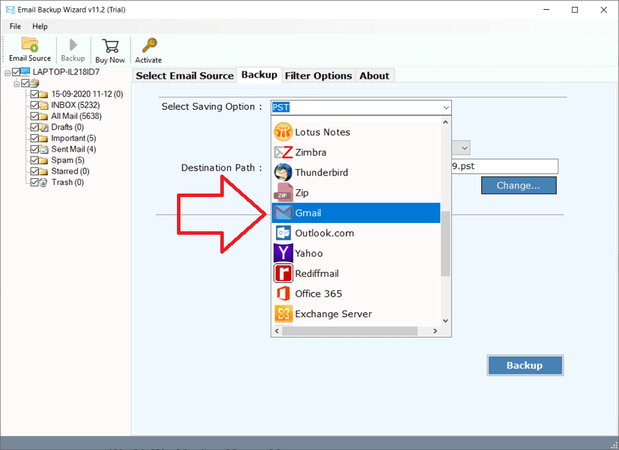Select the Zip archive icon
Image resolution: width=619 pixels, height=450 pixels.
(283, 192)
